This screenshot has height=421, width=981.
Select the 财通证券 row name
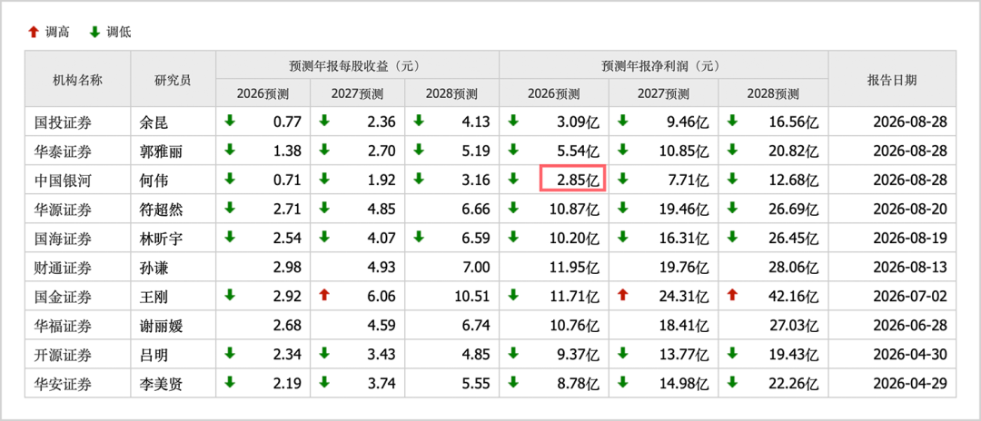[x=63, y=268]
